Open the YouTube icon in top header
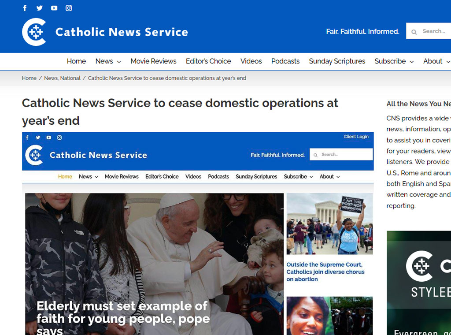This screenshot has width=451, height=335. [54, 8]
